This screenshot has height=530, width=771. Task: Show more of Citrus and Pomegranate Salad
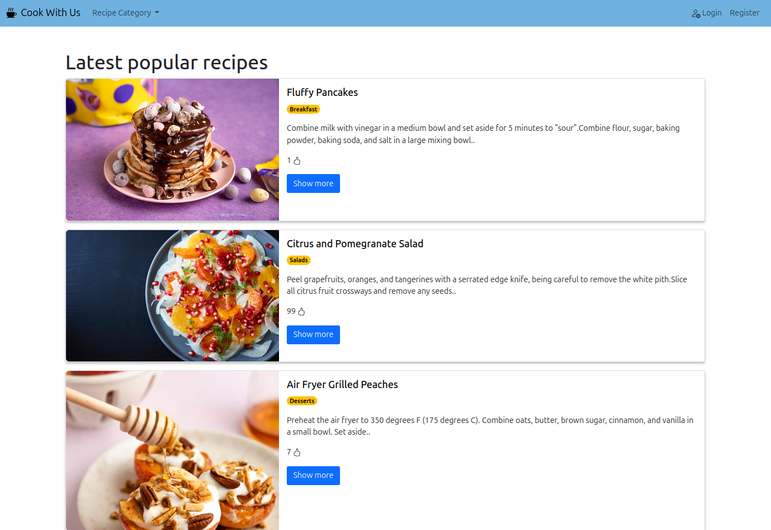(313, 334)
